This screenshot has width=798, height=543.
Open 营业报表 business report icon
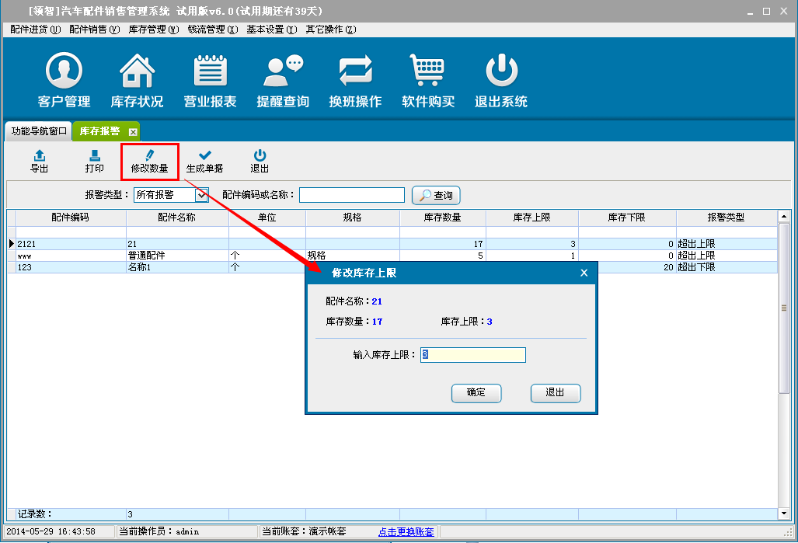click(210, 72)
